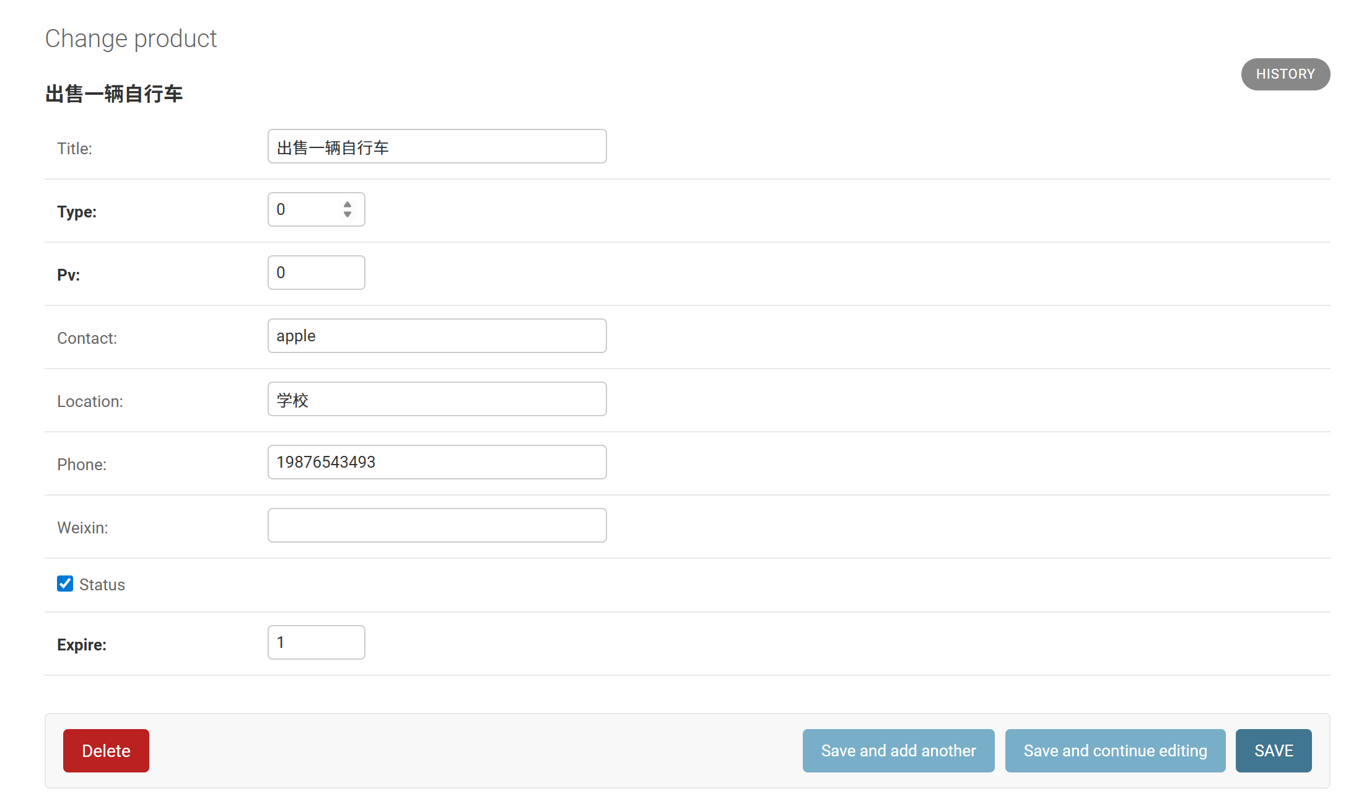Screen dimensions: 1364x809
Task: Click the Expire field label
Action: click(x=82, y=645)
